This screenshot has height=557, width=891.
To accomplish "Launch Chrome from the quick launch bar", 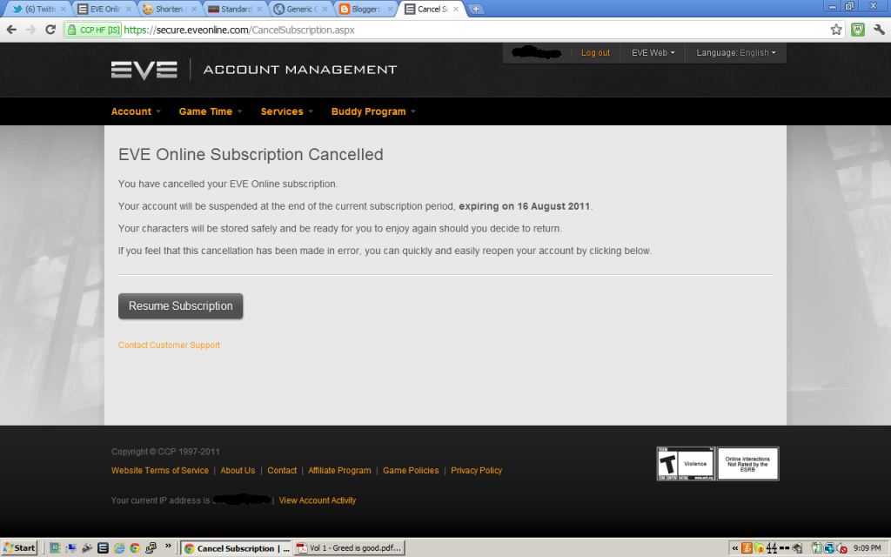I will pos(135,548).
